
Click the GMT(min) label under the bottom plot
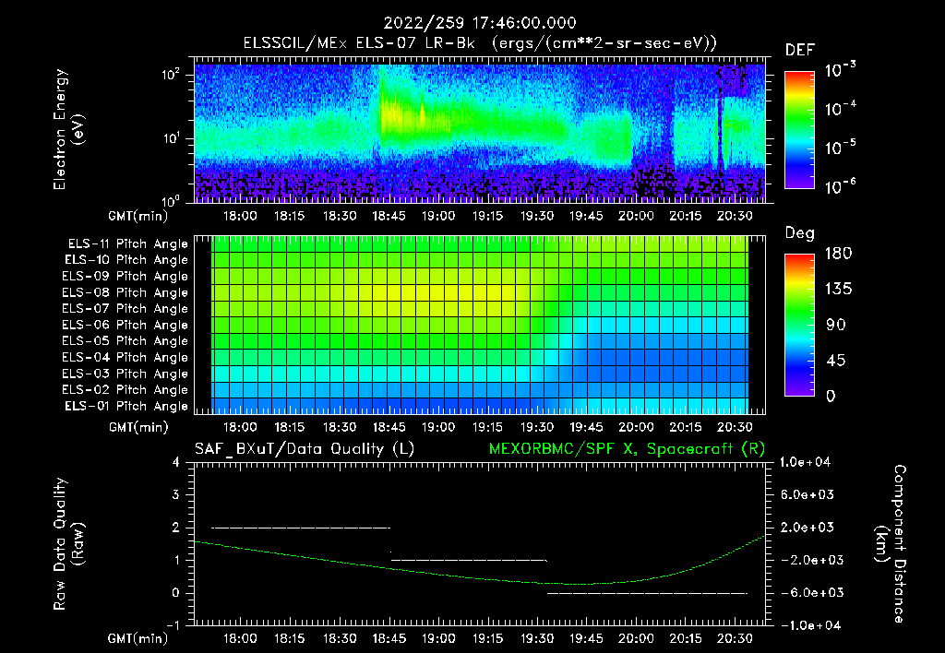coord(138,639)
